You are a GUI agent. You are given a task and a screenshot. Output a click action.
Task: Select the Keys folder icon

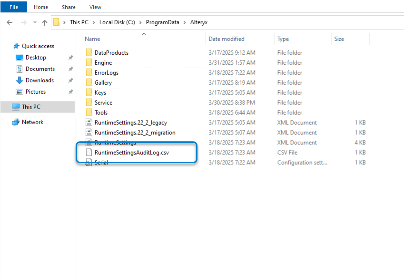89,92
